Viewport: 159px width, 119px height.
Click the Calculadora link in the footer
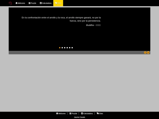87,113
